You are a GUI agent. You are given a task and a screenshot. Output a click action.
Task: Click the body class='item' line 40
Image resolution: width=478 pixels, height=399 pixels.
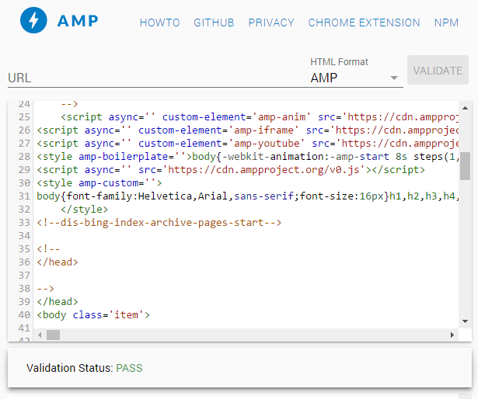[93, 315]
